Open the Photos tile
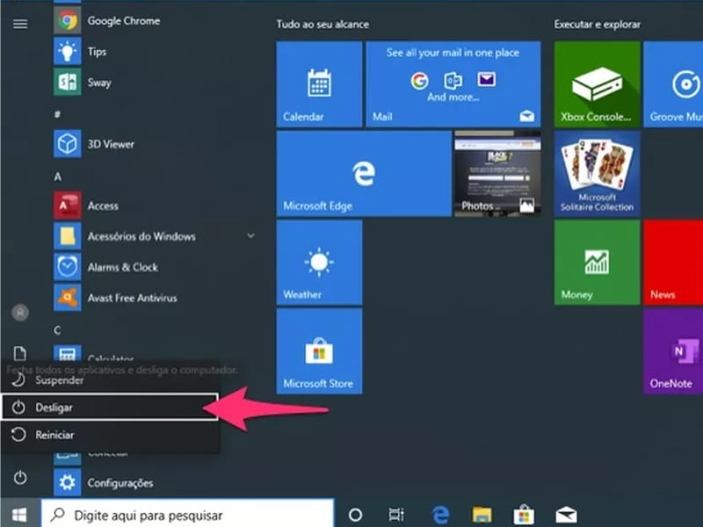Screen dimensions: 703x527 (x=497, y=173)
